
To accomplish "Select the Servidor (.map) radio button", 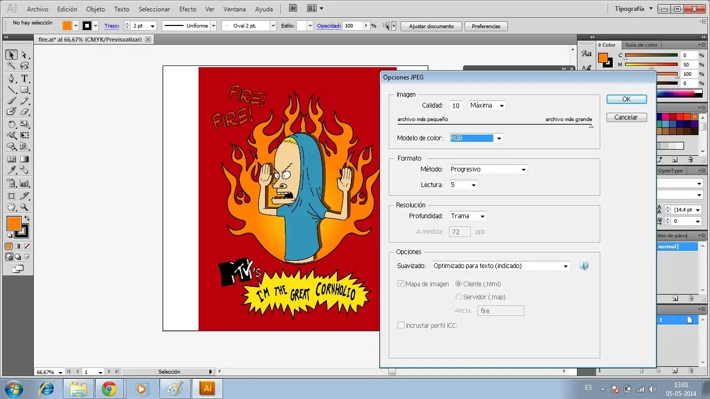I will point(458,297).
